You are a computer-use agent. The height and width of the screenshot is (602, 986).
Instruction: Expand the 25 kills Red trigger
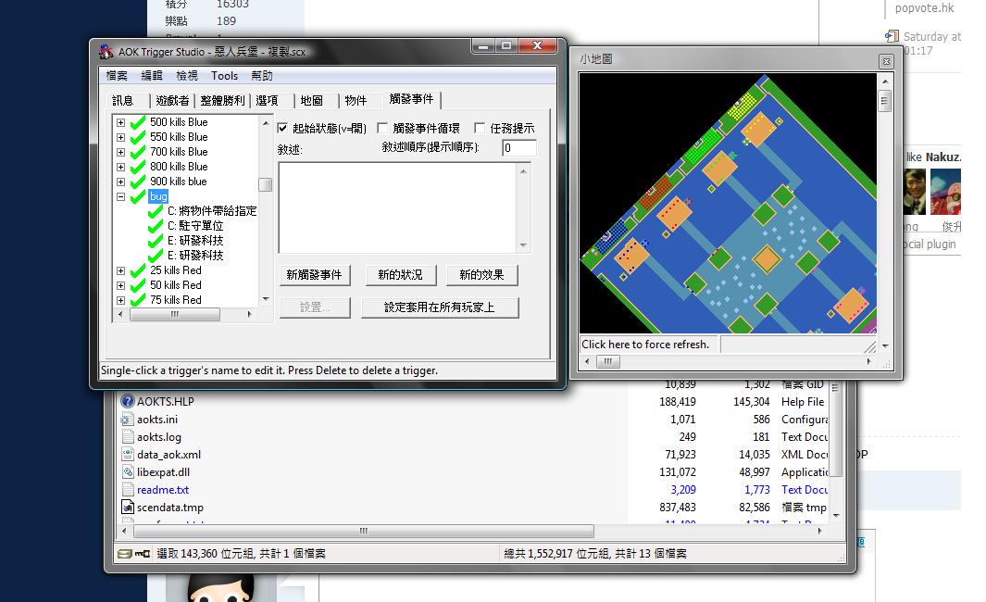tap(120, 271)
